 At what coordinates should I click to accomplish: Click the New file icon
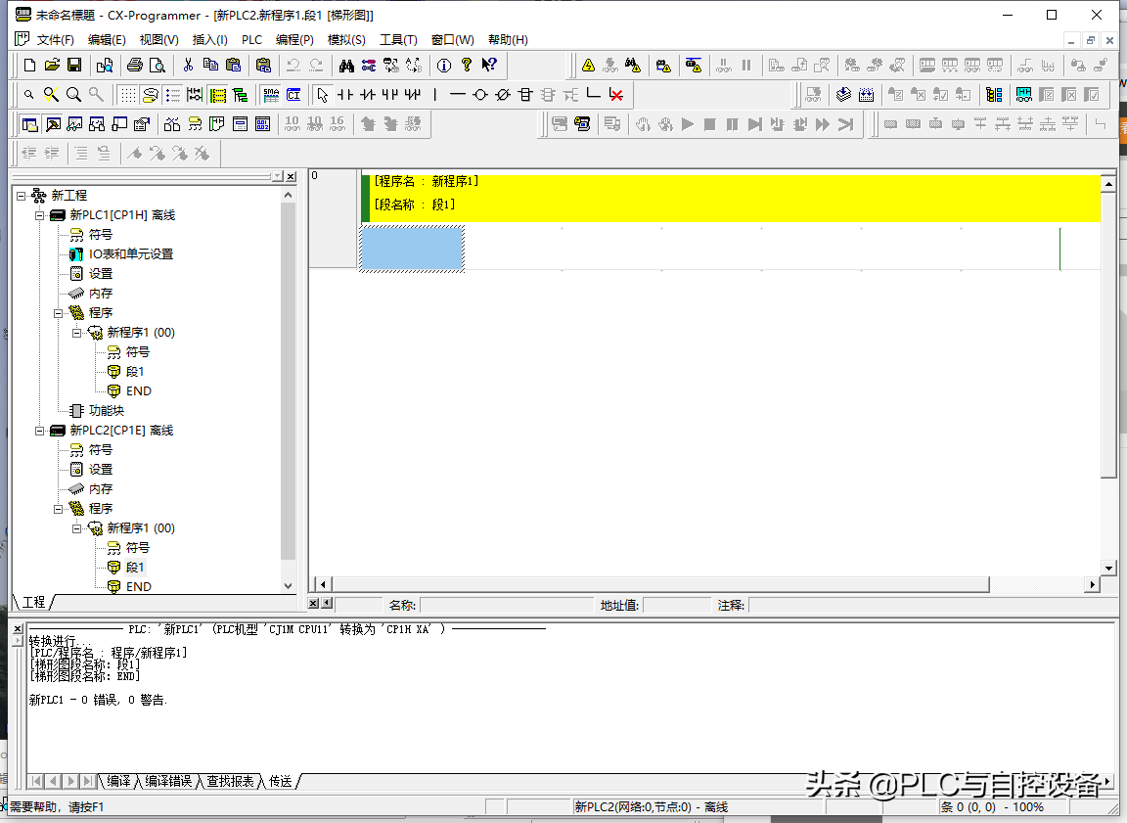click(29, 66)
